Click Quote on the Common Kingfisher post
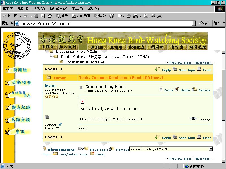 click(169, 90)
